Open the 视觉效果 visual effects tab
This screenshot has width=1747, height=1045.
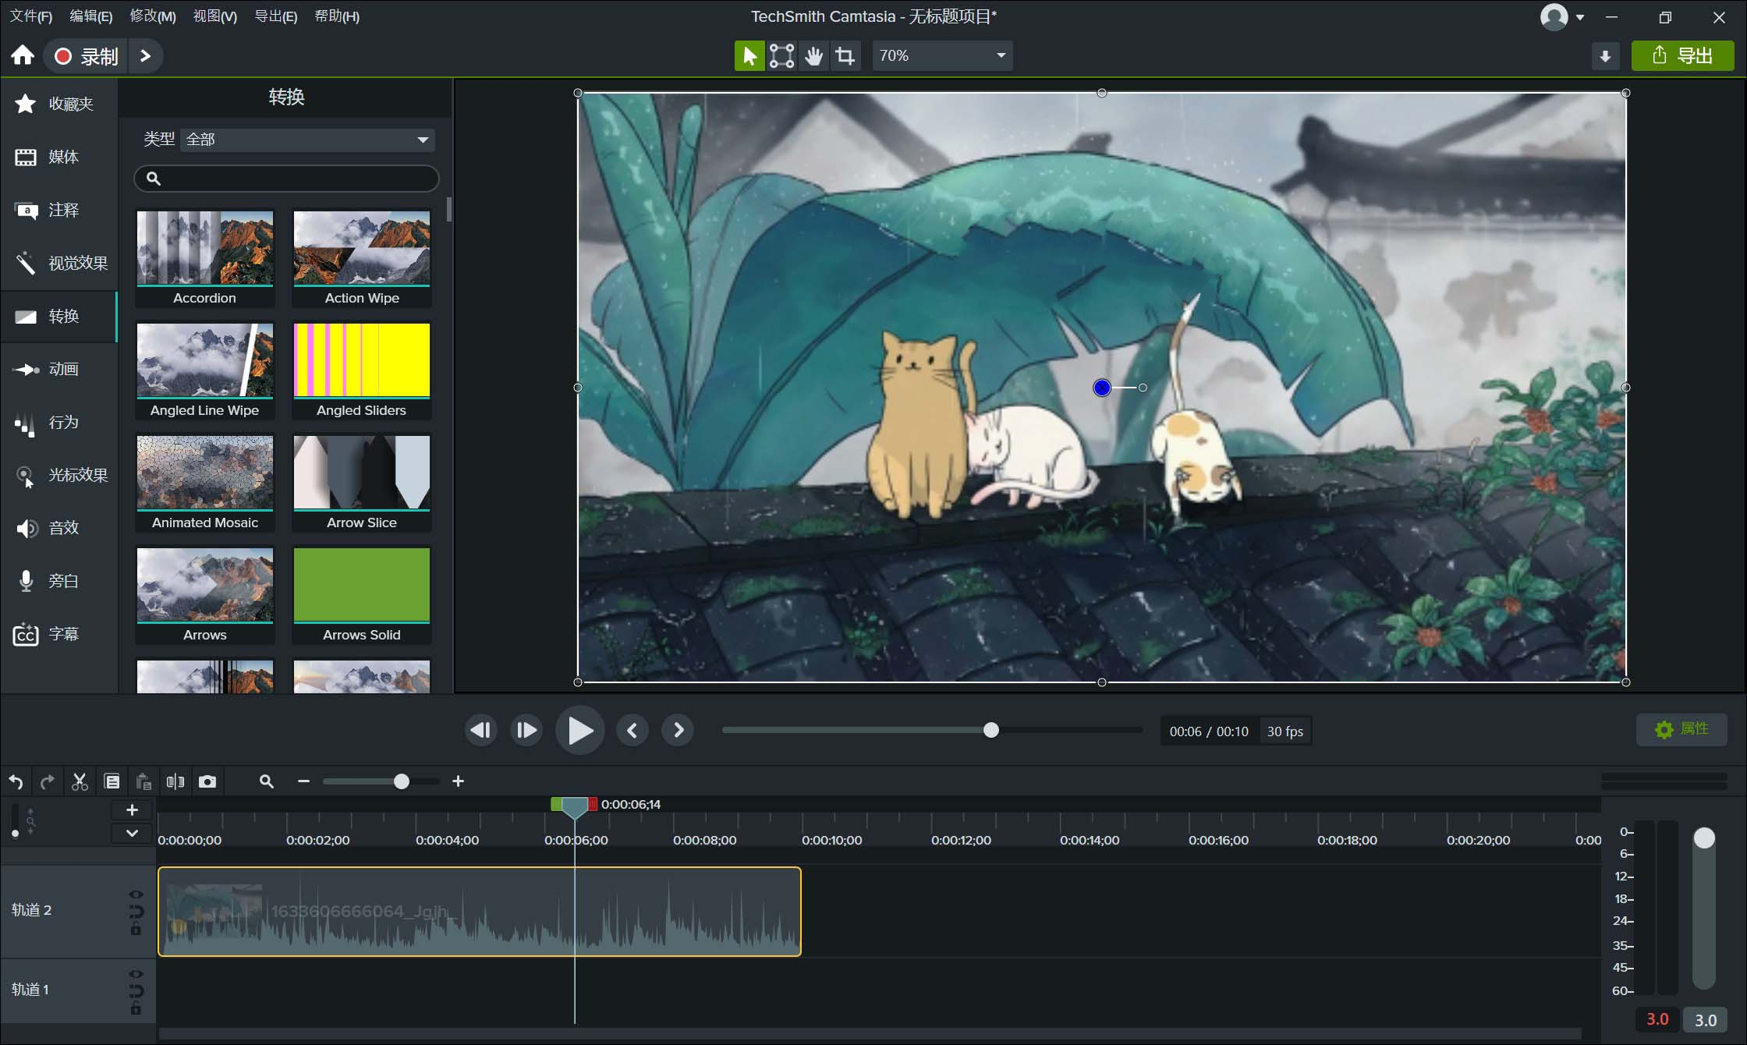click(58, 263)
